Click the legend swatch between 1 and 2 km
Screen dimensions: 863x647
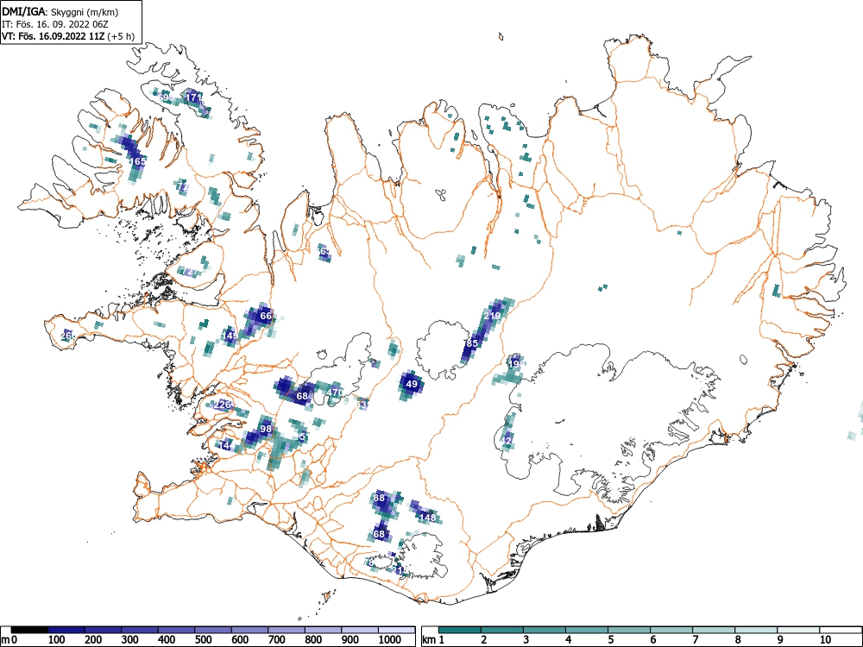pyautogui.click(x=460, y=630)
